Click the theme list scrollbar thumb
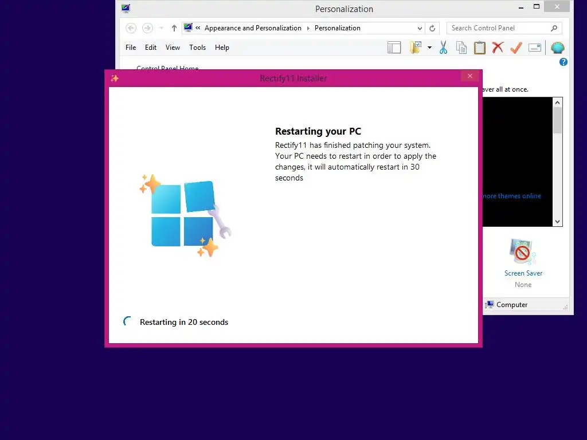 tap(557, 120)
